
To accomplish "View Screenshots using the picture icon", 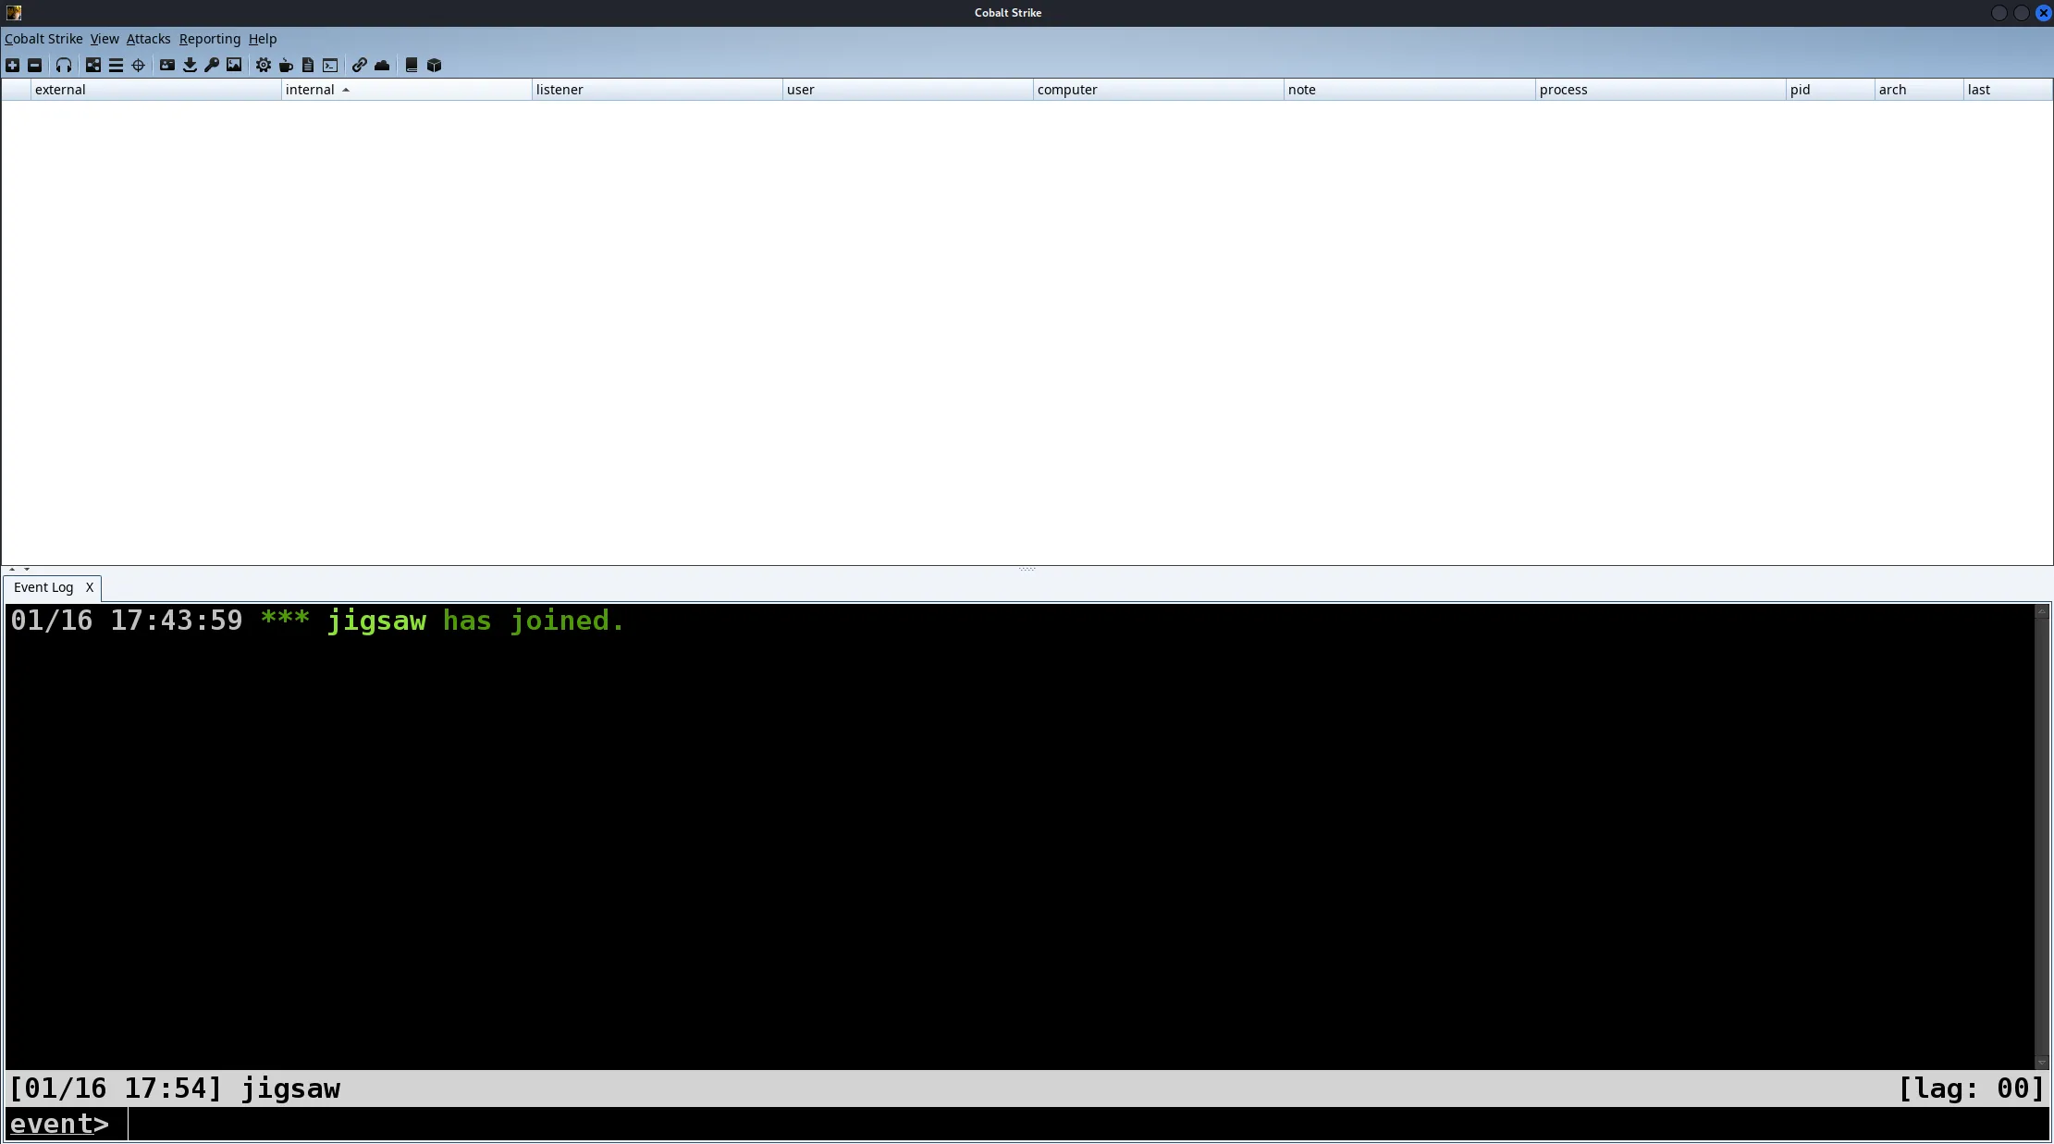I will pyautogui.click(x=234, y=65).
